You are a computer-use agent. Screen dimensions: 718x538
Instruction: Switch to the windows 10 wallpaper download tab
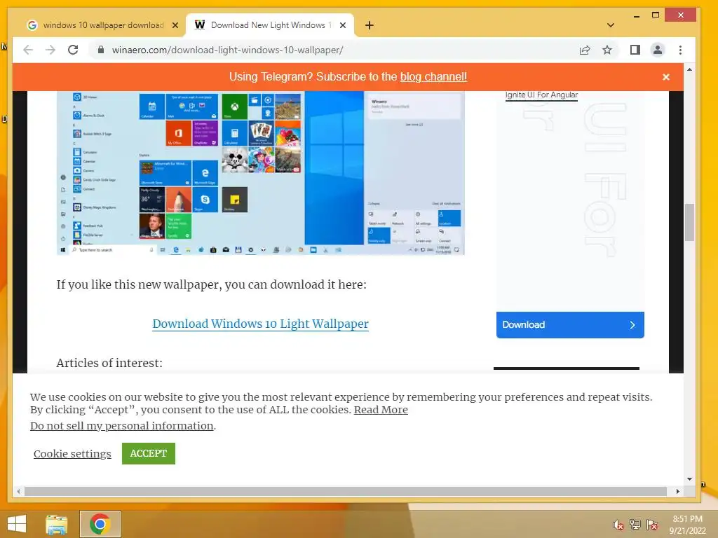tap(103, 25)
